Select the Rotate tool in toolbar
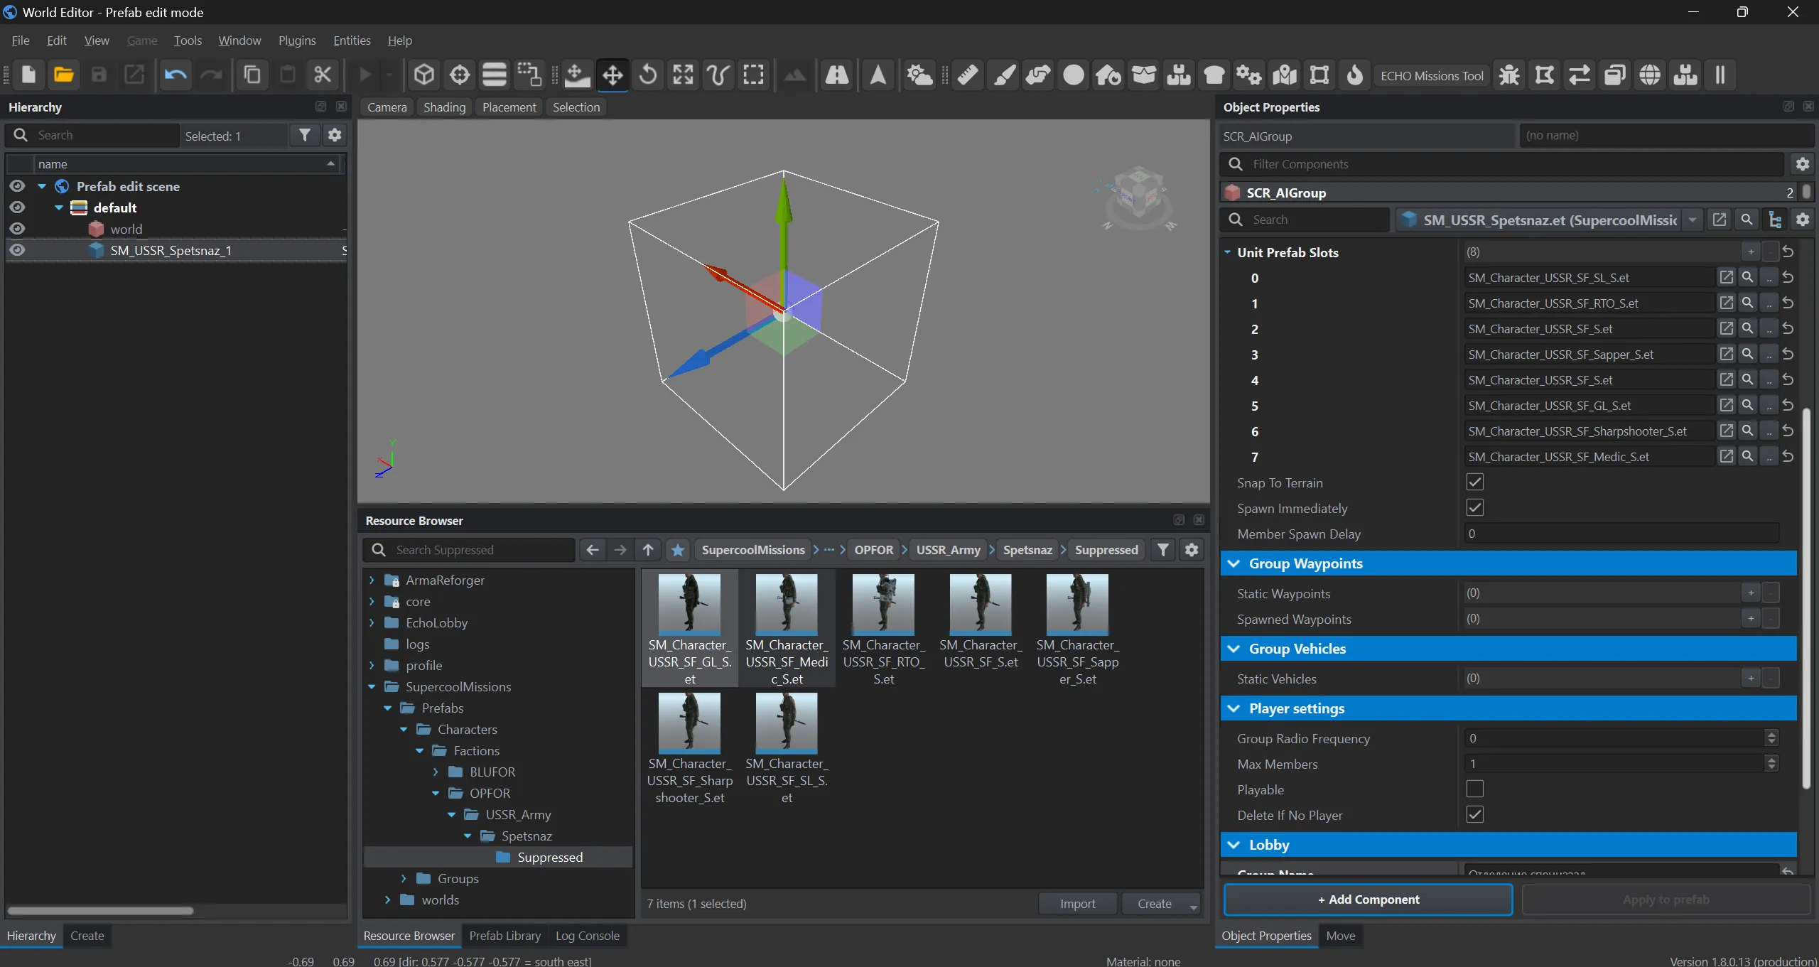 pyautogui.click(x=647, y=75)
